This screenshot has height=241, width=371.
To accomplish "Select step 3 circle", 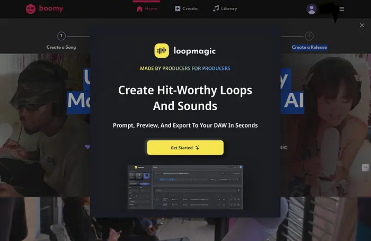I will [x=309, y=36].
